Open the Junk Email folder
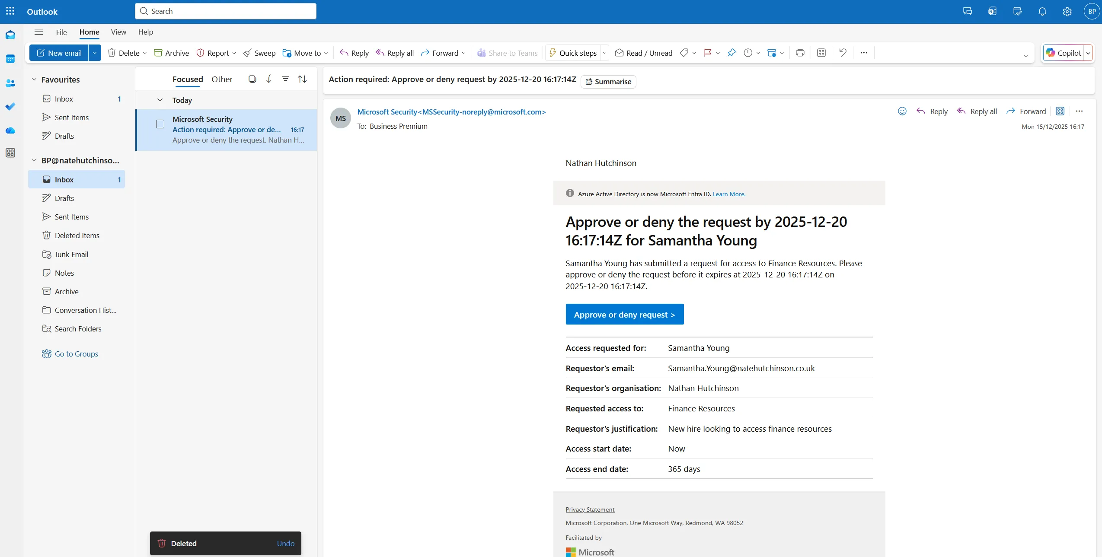Image resolution: width=1102 pixels, height=557 pixels. (x=77, y=255)
